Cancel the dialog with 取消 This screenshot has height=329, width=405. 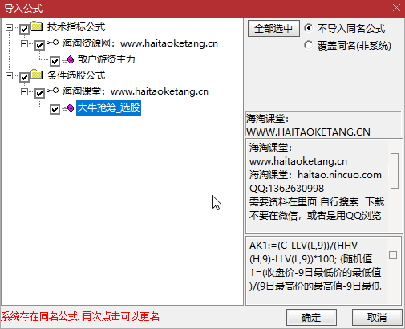point(377,318)
